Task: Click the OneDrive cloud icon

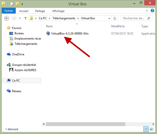Action: coord(9,54)
